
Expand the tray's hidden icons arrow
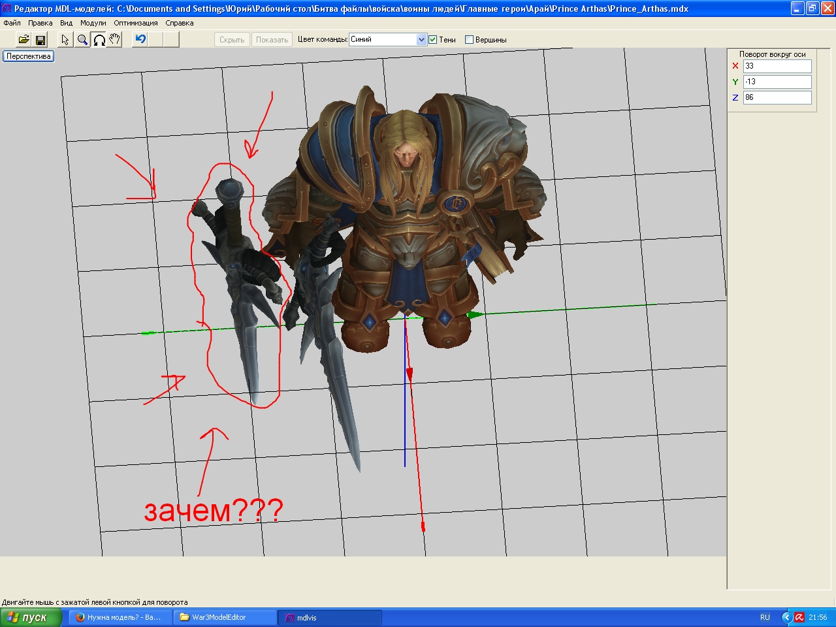786,617
